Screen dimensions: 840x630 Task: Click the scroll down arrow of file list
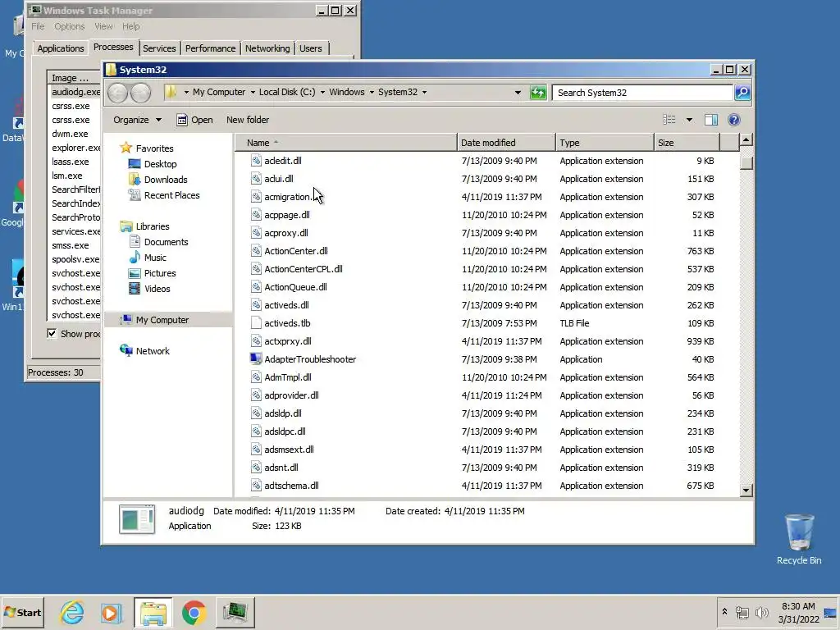[x=746, y=490]
